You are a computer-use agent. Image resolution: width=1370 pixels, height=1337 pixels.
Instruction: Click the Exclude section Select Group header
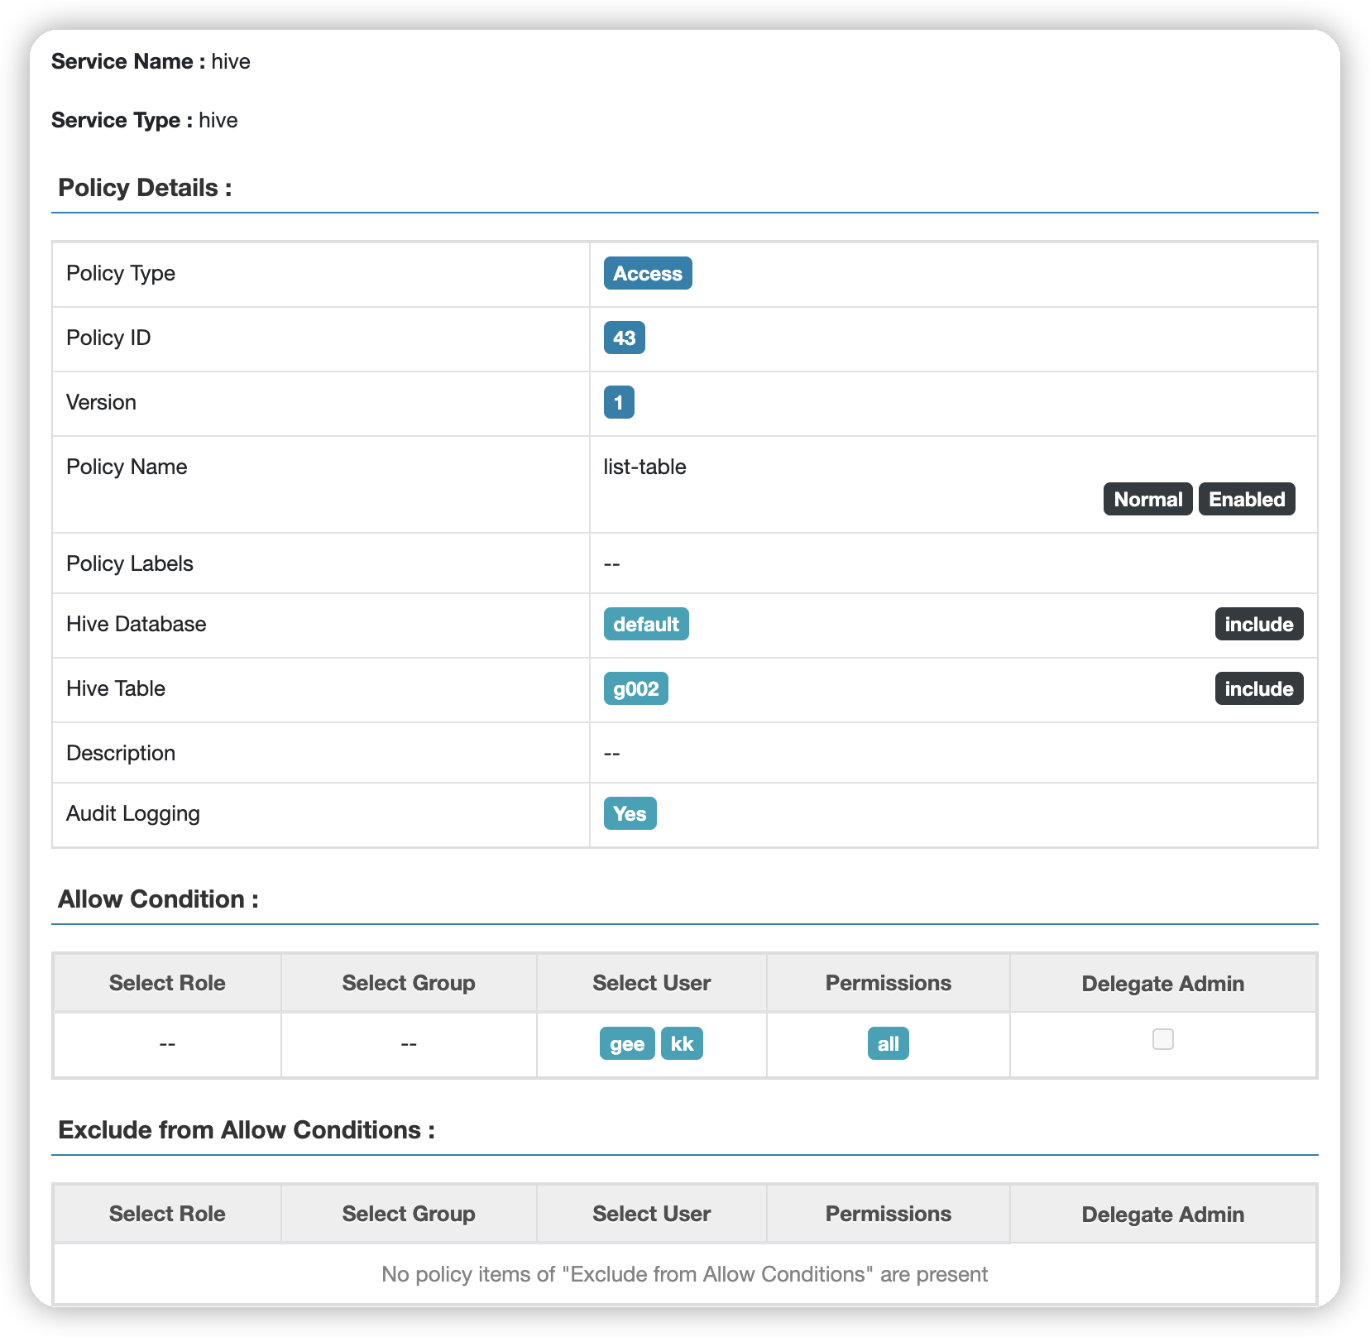click(409, 1214)
